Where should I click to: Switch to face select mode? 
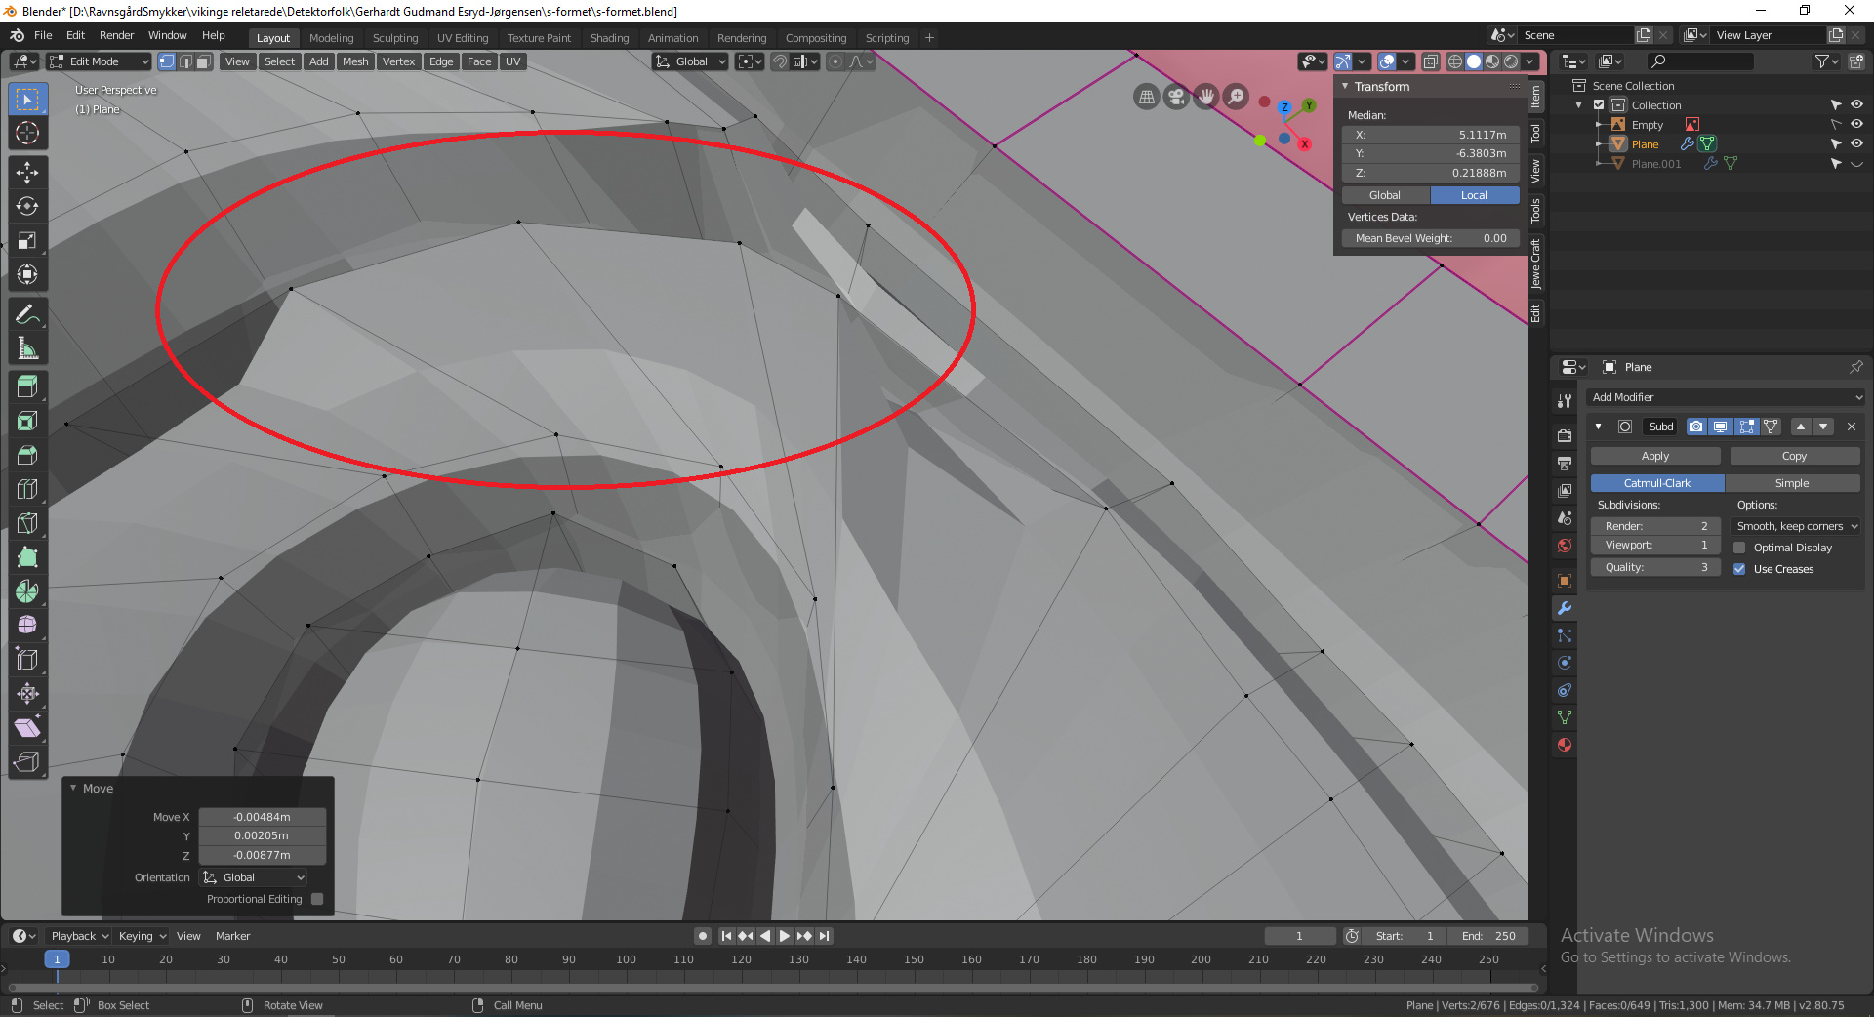click(204, 61)
